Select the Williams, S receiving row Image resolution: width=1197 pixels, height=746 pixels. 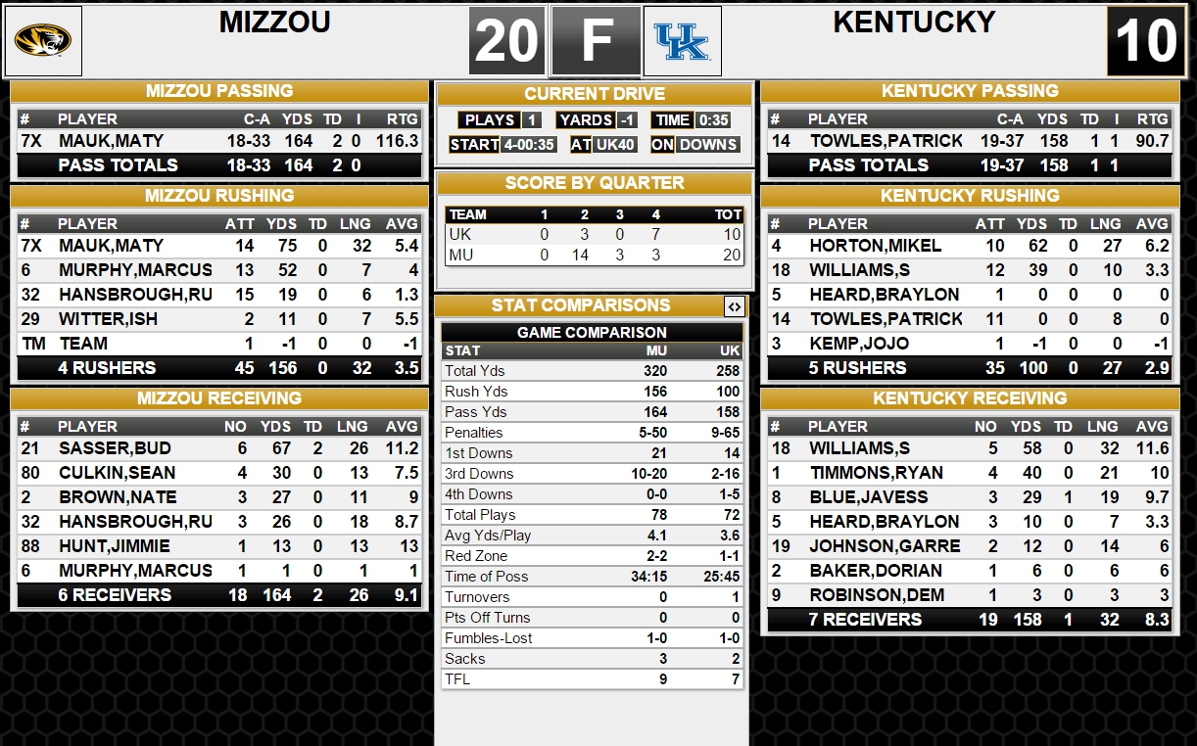(970, 448)
